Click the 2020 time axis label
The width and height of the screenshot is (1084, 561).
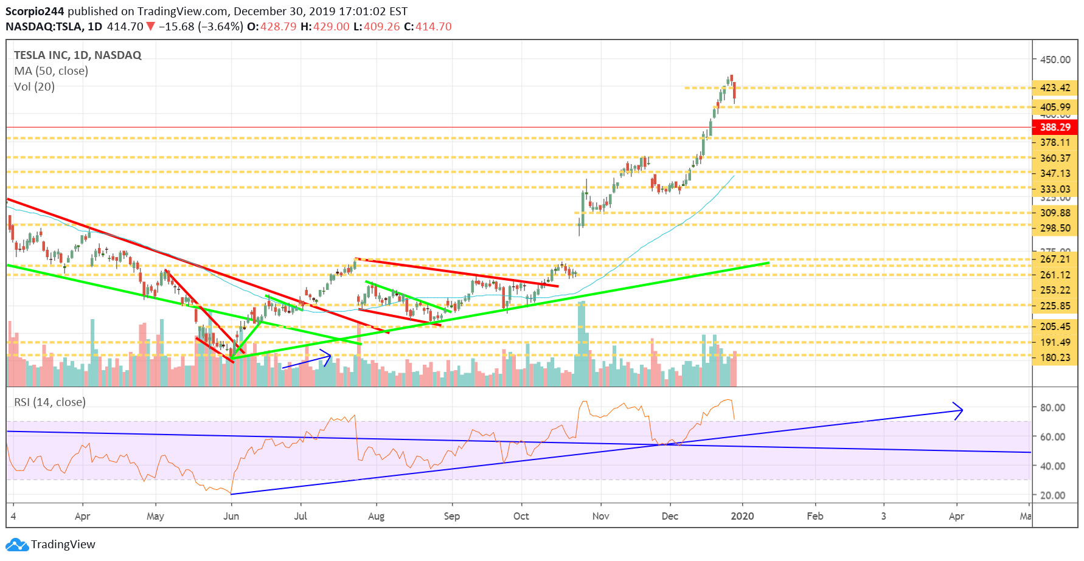[742, 517]
